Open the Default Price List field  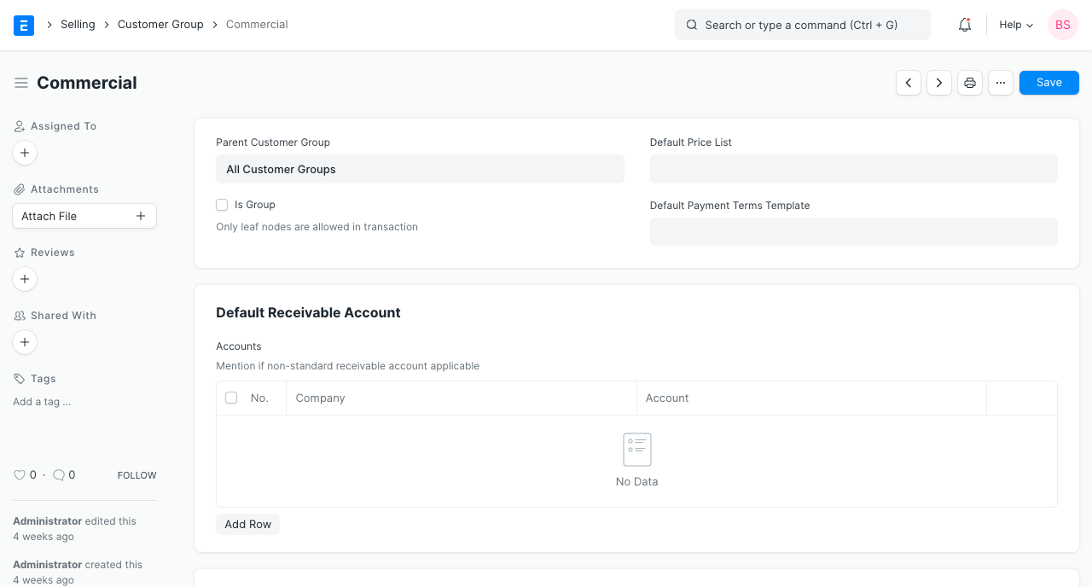click(x=853, y=169)
